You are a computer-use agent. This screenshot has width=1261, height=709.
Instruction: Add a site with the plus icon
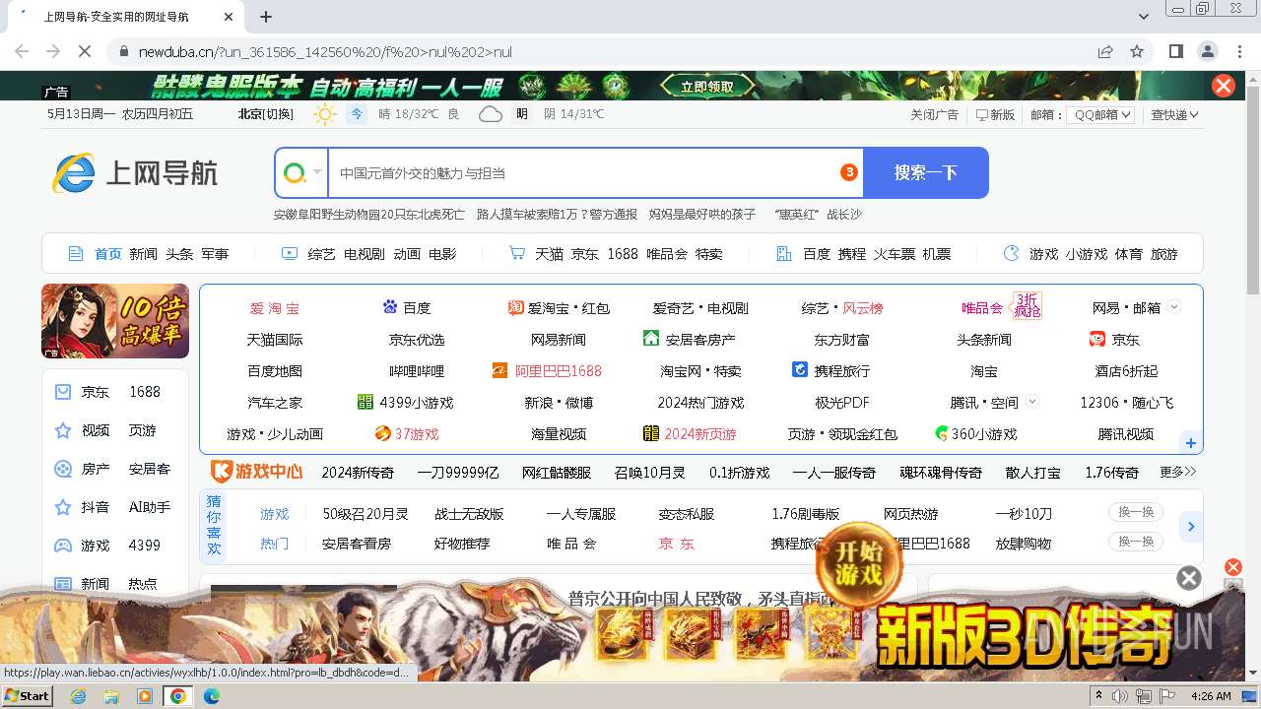(x=1190, y=443)
